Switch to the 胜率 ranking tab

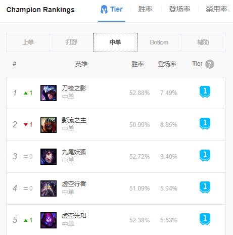click(145, 9)
